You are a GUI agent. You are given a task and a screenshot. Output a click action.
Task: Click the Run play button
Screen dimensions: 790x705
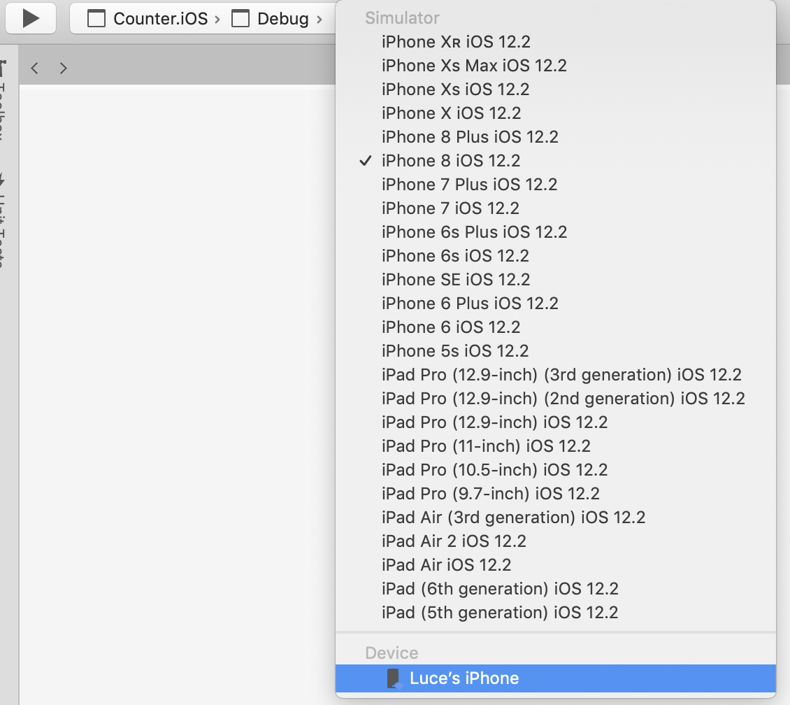31,19
